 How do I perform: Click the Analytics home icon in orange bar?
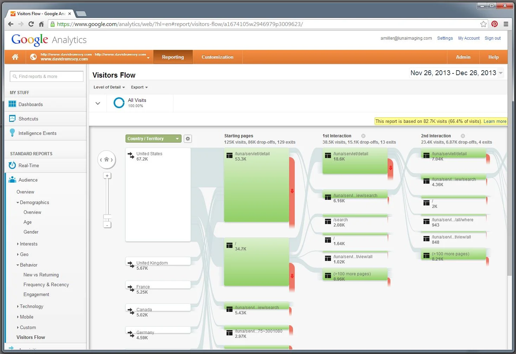pos(15,57)
